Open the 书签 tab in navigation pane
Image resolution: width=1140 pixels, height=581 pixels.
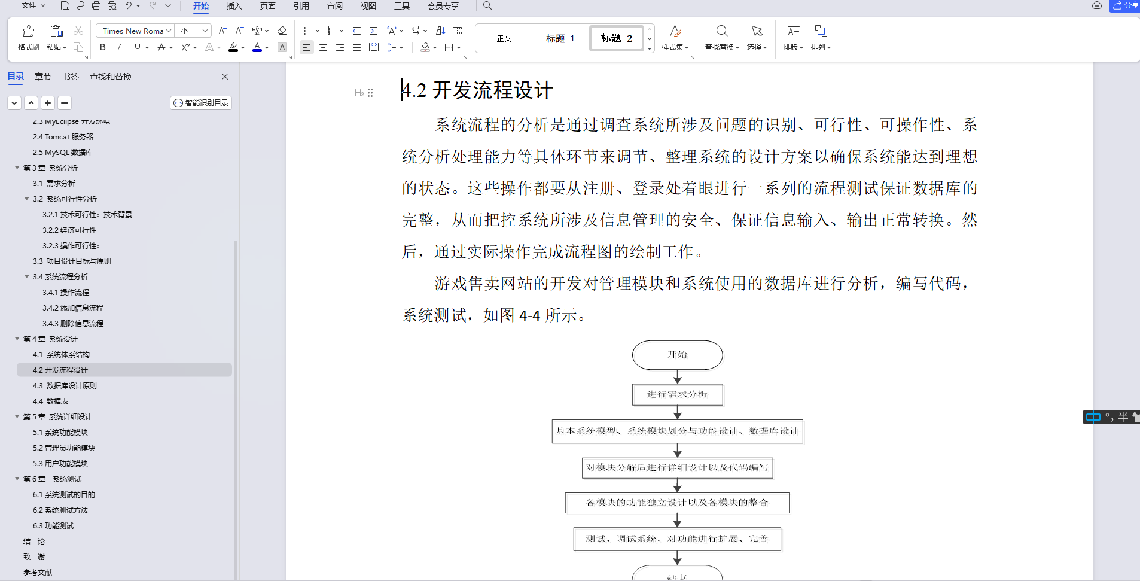point(70,77)
